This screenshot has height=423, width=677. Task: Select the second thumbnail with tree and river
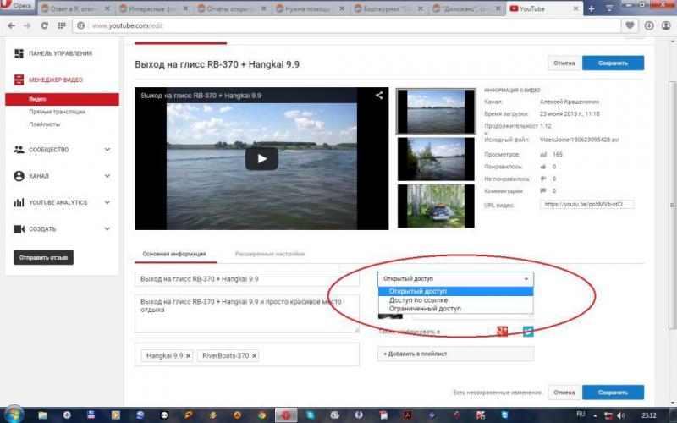436,159
